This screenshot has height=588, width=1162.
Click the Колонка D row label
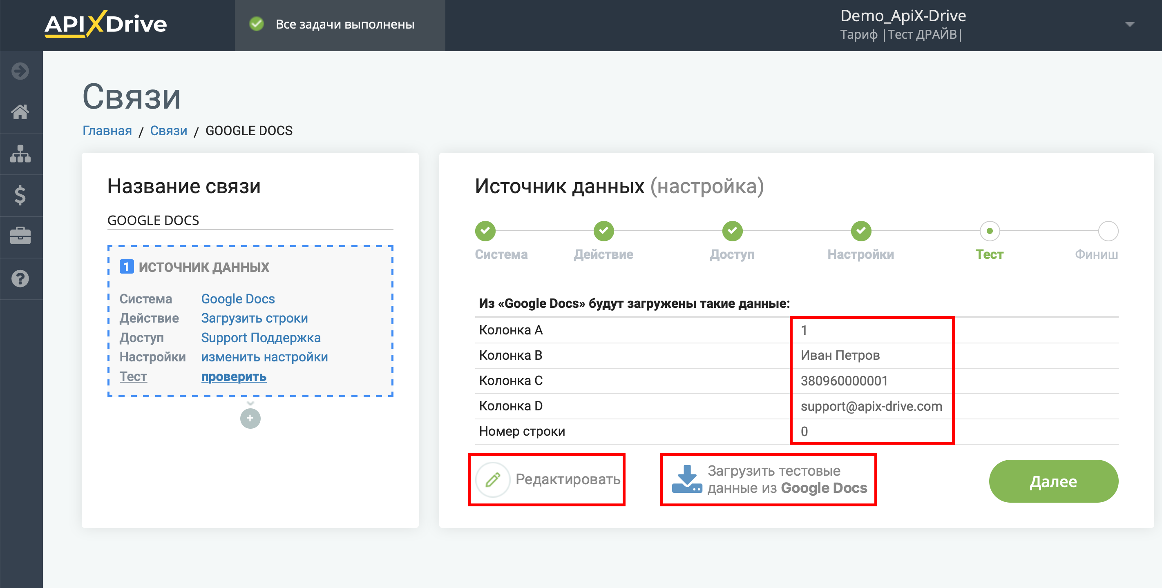click(511, 406)
